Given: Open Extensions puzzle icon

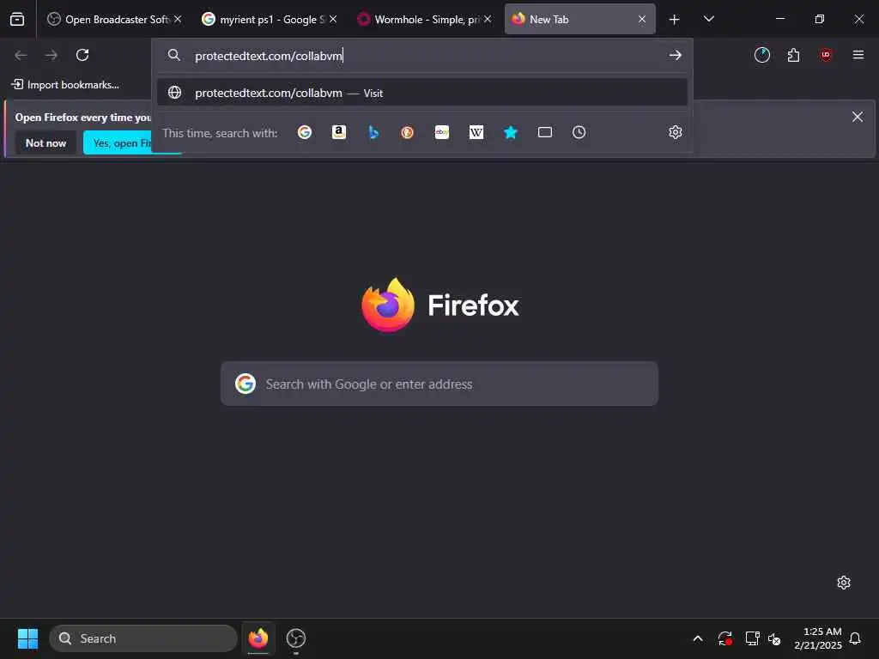Looking at the screenshot, I should click(x=793, y=55).
